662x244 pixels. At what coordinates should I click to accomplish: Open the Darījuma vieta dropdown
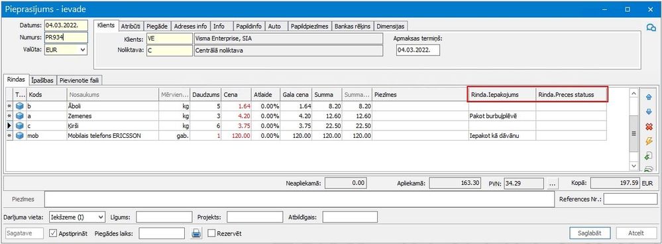pos(101,217)
